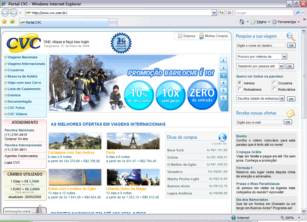This screenshot has width=307, height=222.
Task: Click the 36 anos anniversary badge
Action: click(121, 43)
